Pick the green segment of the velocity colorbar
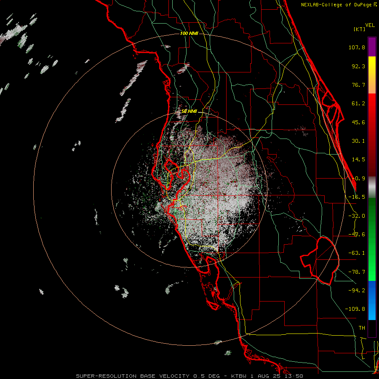Image resolution: width=379 pixels, height=379 pixels. pyautogui.click(x=372, y=239)
